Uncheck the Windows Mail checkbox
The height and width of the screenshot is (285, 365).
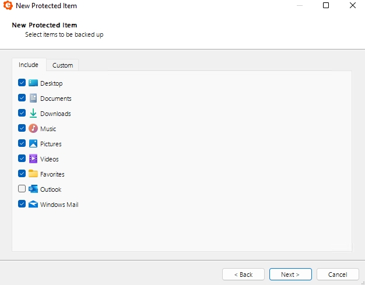coord(22,204)
